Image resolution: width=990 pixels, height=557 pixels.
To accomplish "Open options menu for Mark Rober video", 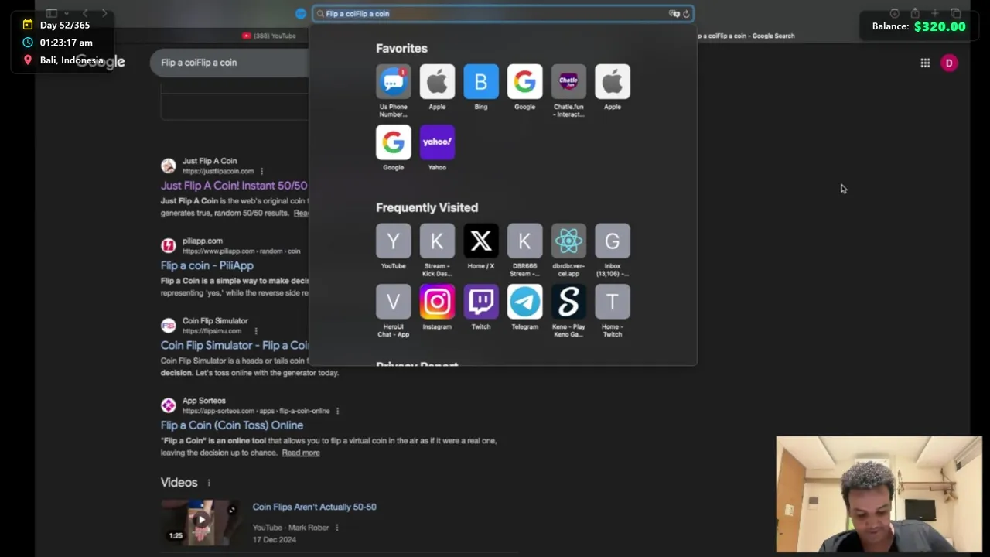I will (336, 528).
